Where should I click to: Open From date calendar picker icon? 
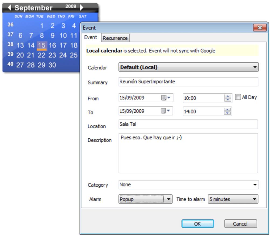pyautogui.click(x=165, y=98)
